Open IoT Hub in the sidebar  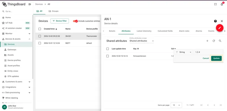click(16, 23)
